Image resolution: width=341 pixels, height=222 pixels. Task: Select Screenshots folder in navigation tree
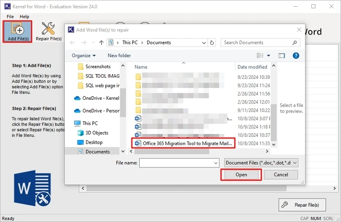point(94,66)
